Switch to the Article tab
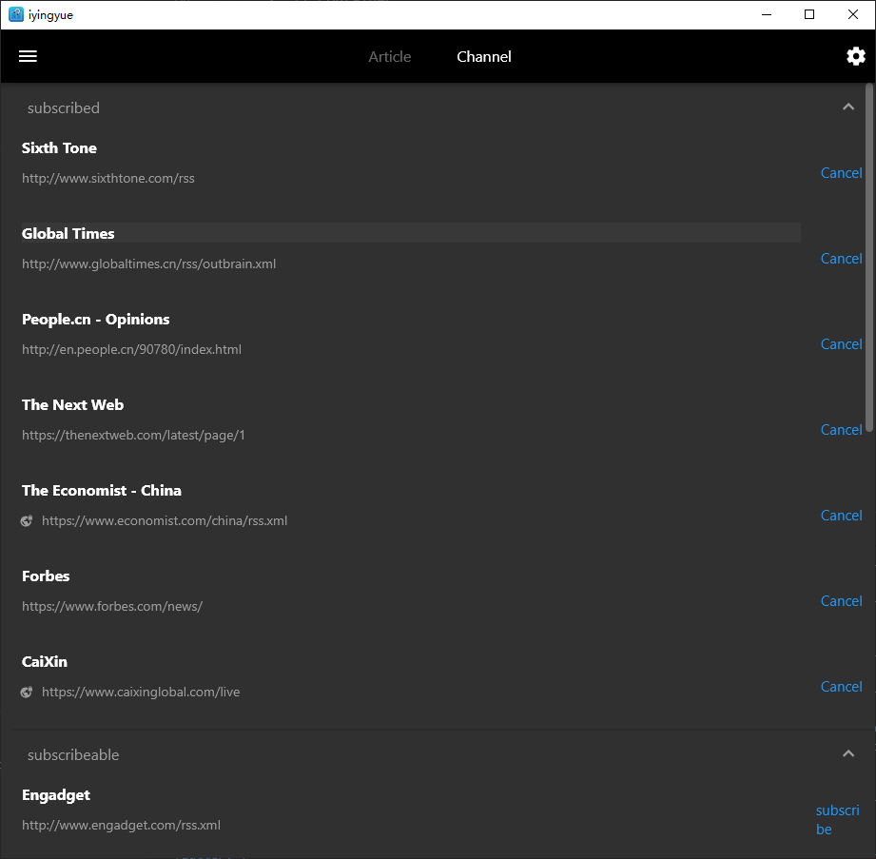The width and height of the screenshot is (876, 859). (389, 56)
